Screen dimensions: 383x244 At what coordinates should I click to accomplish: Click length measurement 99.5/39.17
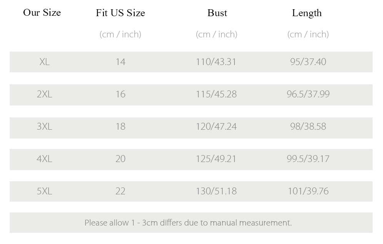coord(308,159)
